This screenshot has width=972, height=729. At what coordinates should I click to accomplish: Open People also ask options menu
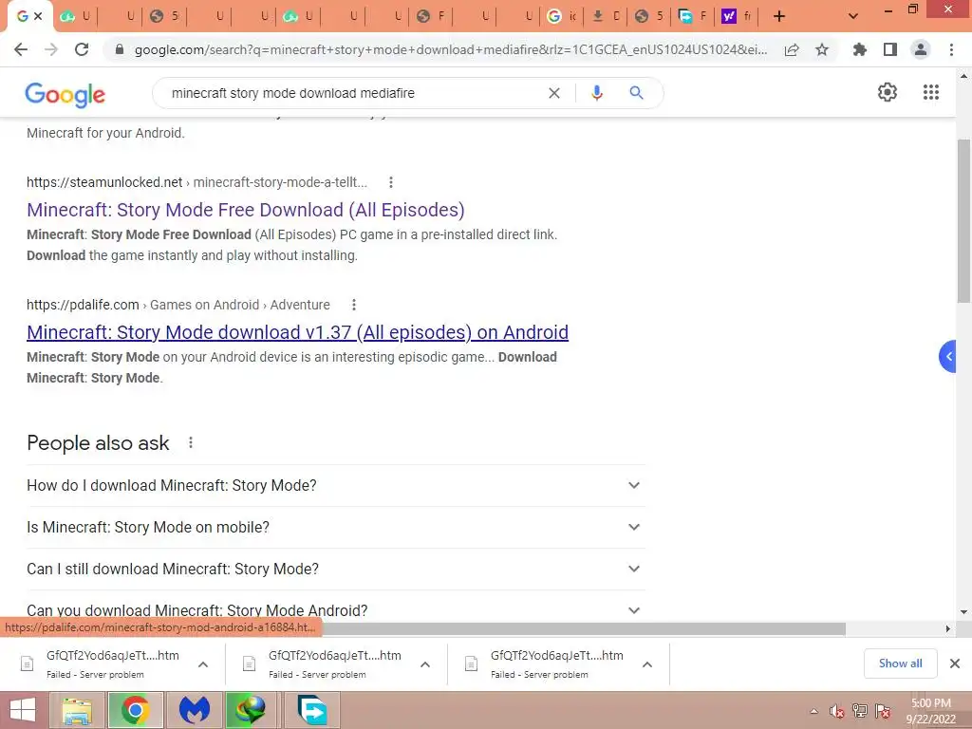point(191,442)
